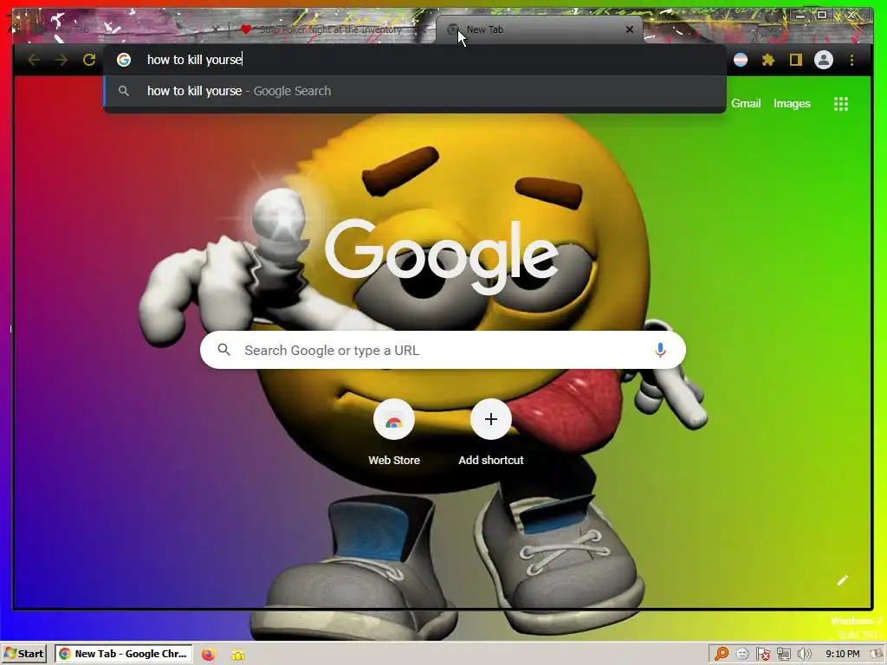
Task: Click New Tab - Google Chrome taskbar button
Action: (123, 654)
